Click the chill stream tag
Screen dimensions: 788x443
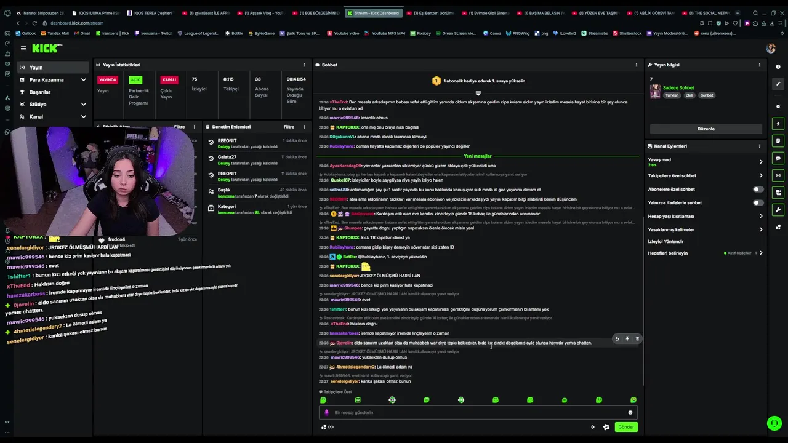pyautogui.click(x=689, y=95)
